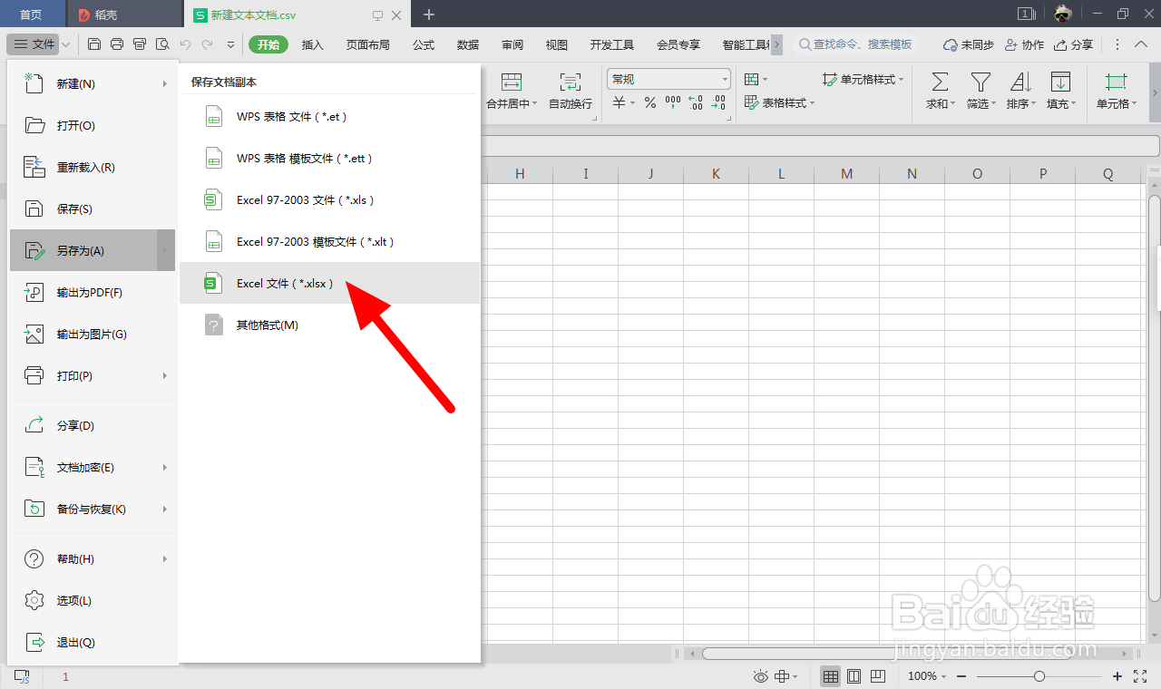Click the 合并居中 merge cells icon
The image size is (1161, 689).
pyautogui.click(x=512, y=82)
